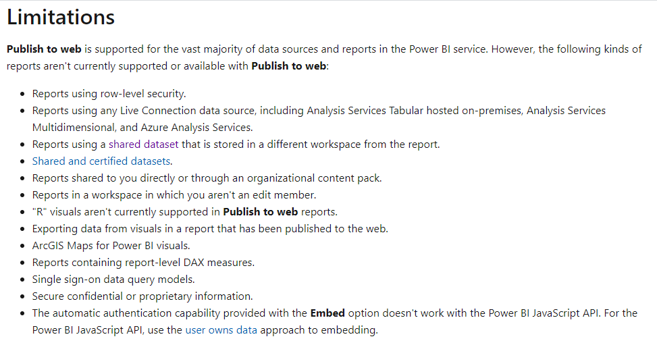Click 'Reports using any Live Connection' text
Viewport: 657px width, 343px height.
click(x=319, y=111)
